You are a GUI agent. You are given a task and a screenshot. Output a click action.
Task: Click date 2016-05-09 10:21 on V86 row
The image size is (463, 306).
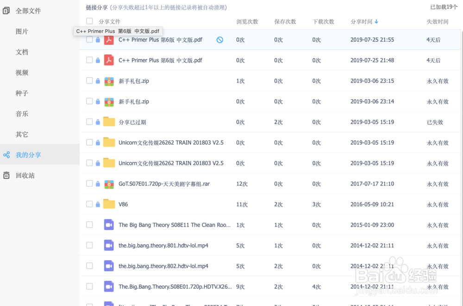372,204
